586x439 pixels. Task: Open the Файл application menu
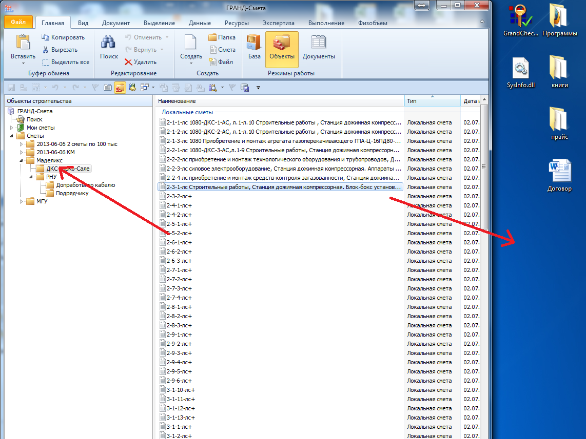(x=18, y=23)
